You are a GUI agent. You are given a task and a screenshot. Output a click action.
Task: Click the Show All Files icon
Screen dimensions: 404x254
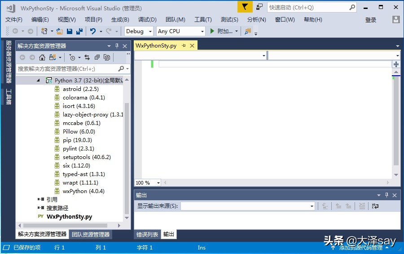click(107, 57)
